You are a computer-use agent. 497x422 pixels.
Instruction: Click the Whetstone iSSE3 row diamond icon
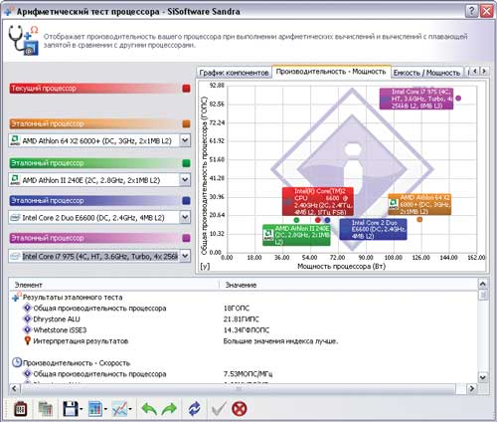(x=27, y=329)
